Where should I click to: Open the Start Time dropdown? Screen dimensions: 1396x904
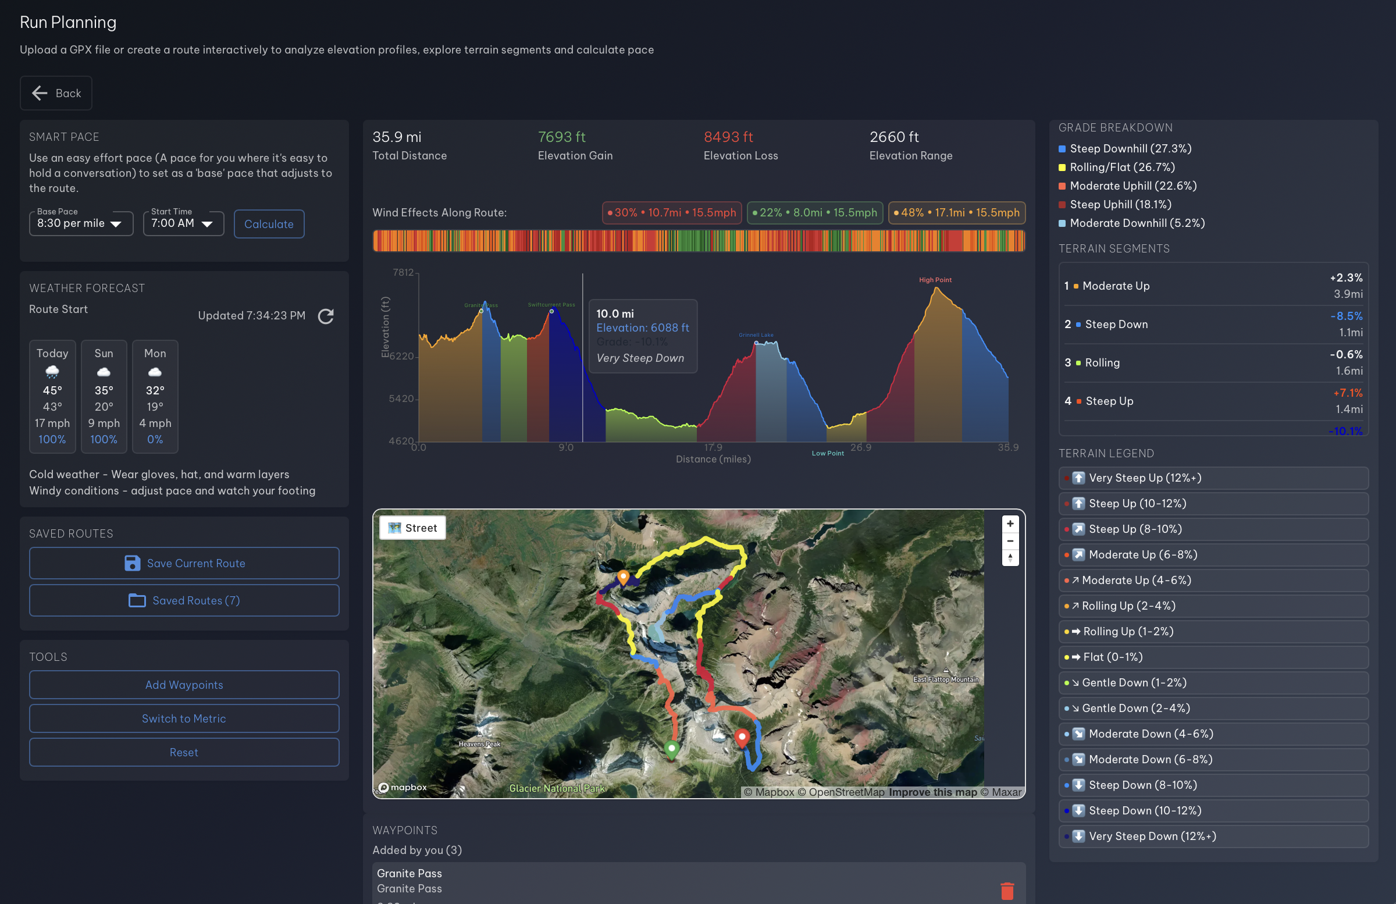[x=183, y=223]
